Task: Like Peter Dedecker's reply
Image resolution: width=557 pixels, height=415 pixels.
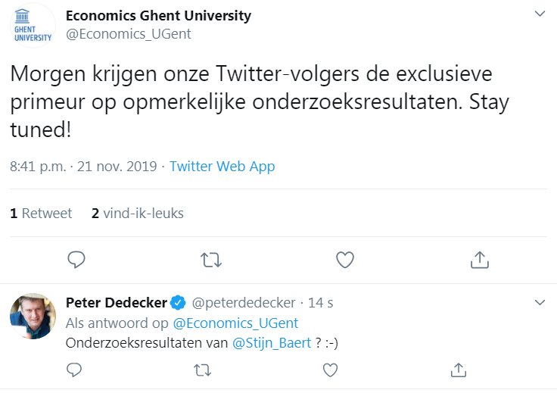Action: [x=330, y=370]
